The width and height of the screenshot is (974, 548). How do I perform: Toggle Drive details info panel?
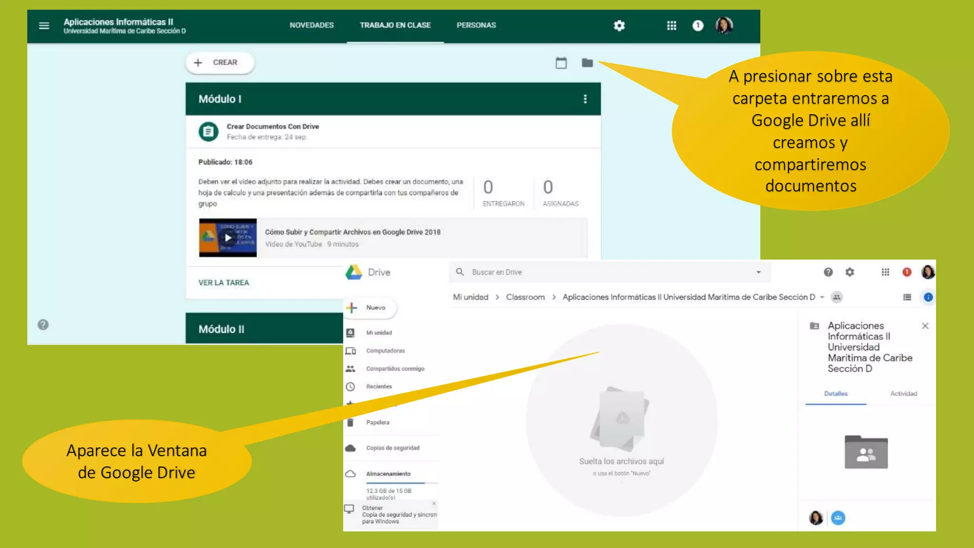(928, 297)
